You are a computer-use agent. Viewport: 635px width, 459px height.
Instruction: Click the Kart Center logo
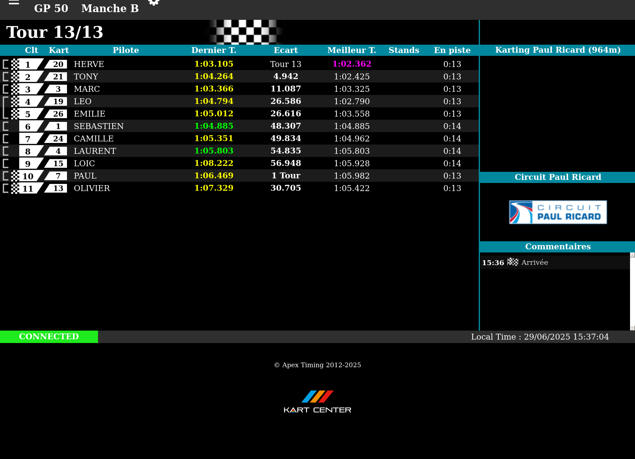click(317, 402)
